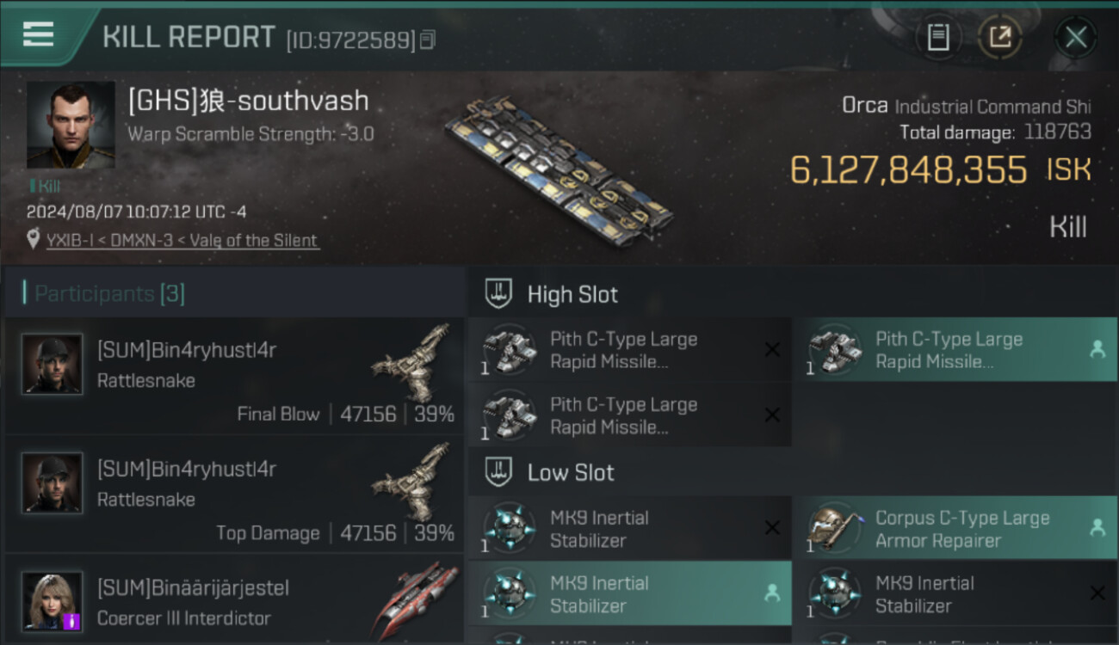View southvash's pilot portrait
Image resolution: width=1119 pixels, height=645 pixels.
71,125
